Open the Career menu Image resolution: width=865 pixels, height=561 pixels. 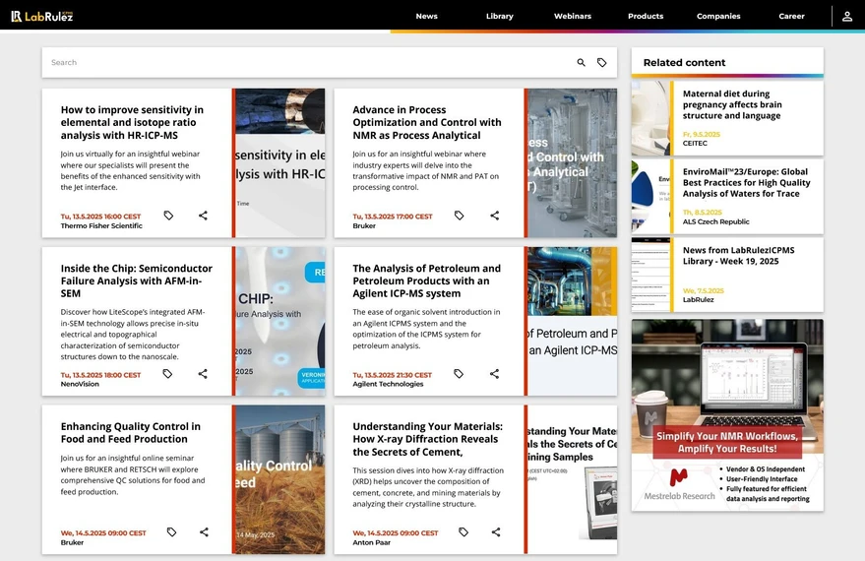pyautogui.click(x=791, y=16)
